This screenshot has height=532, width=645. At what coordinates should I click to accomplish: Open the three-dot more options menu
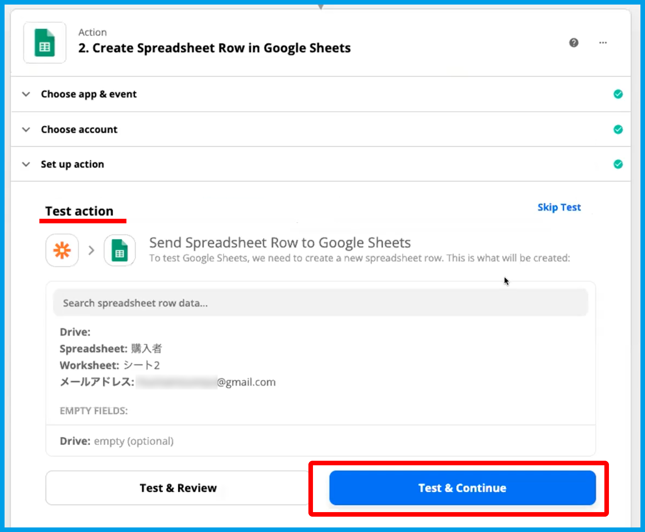tap(603, 43)
